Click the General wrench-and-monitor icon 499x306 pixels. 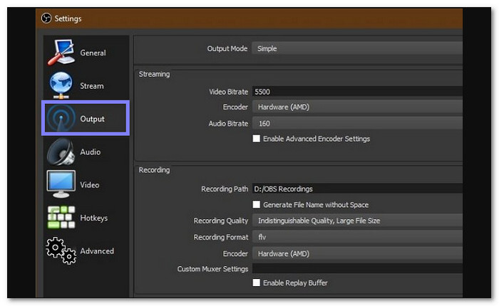61,53
